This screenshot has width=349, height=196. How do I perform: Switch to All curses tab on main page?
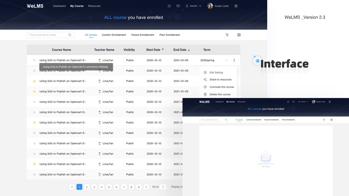pyautogui.click(x=91, y=35)
